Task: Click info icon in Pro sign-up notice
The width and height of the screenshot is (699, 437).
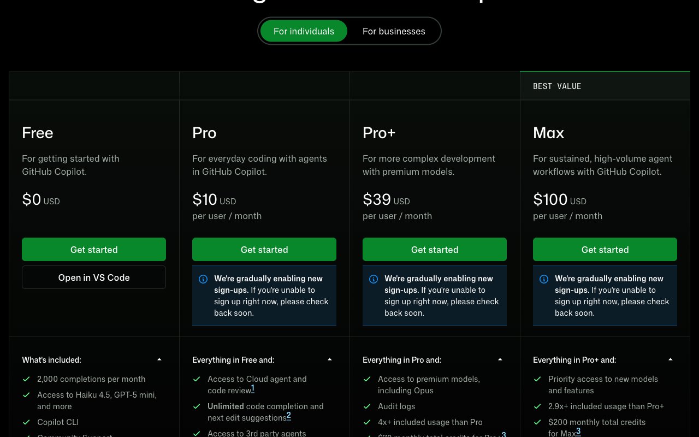Action: tap(203, 279)
